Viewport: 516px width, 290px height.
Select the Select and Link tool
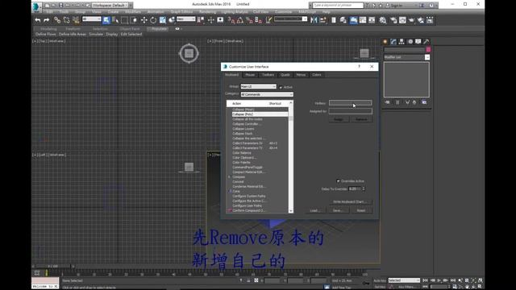pyautogui.click(x=57, y=20)
